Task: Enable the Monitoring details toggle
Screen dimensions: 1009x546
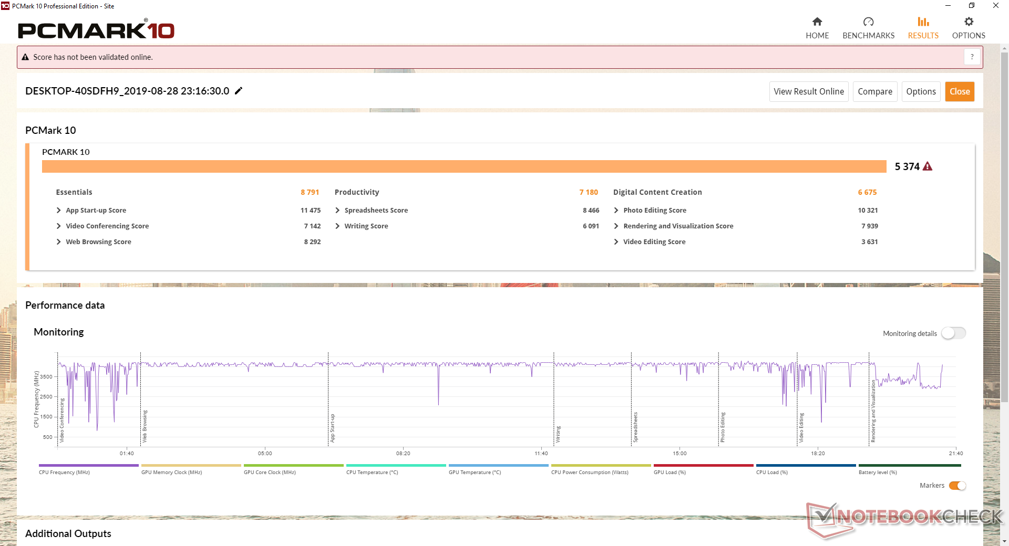Action: point(953,333)
